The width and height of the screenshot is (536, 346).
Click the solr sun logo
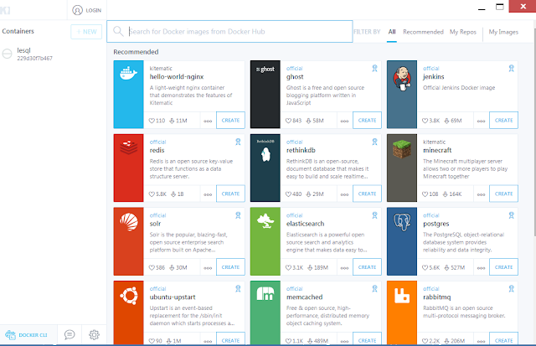pyautogui.click(x=128, y=222)
